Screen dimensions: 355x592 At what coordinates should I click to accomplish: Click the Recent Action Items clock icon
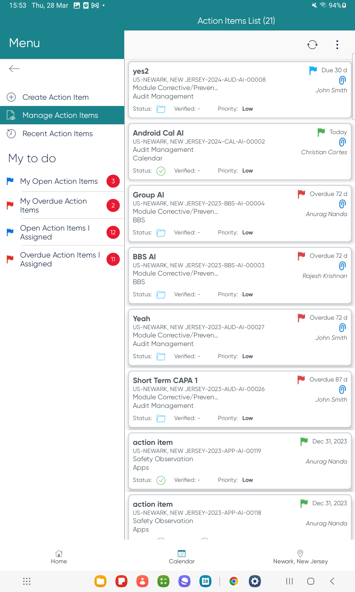click(11, 133)
